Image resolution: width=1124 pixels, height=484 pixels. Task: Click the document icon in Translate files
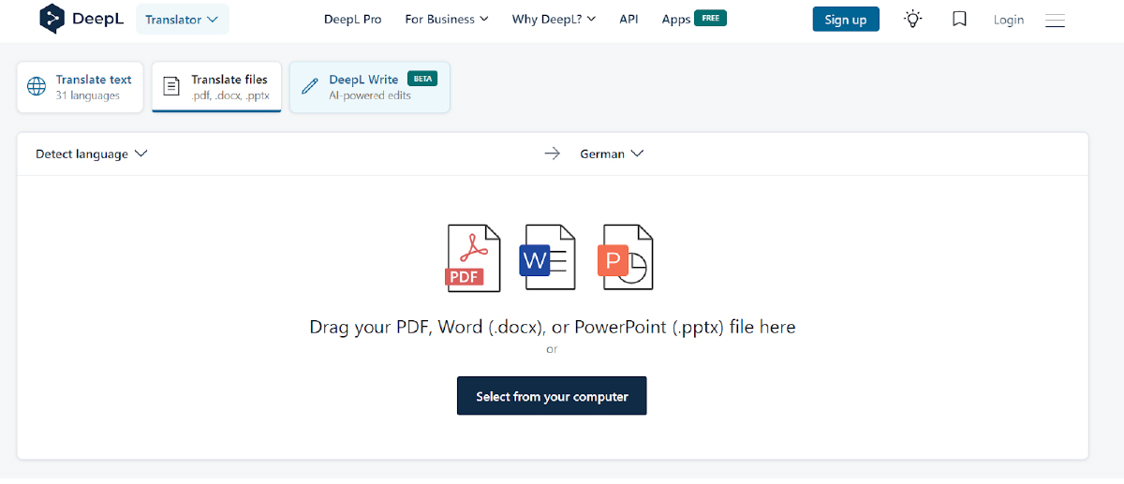coord(171,87)
